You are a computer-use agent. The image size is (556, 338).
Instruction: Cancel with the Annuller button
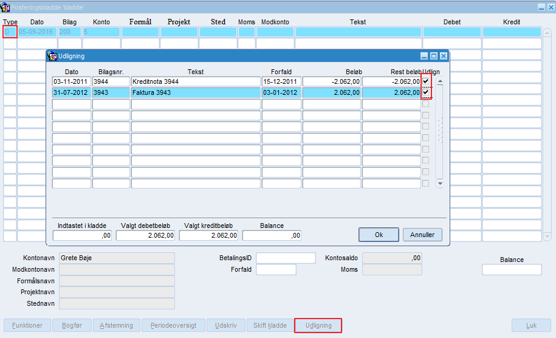[422, 235]
